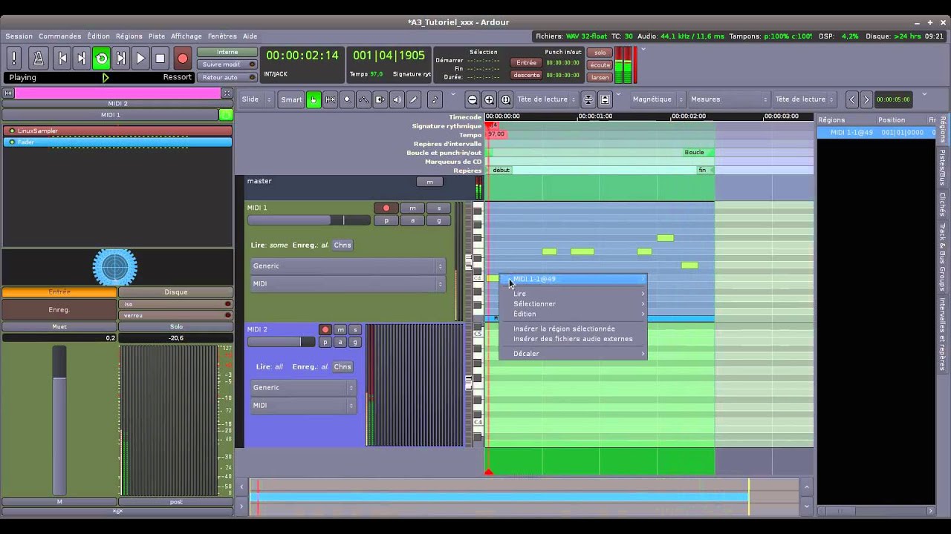Adjust the MIDI 2 track fader

tap(281, 342)
